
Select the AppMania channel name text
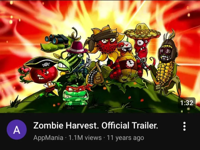[48, 138]
